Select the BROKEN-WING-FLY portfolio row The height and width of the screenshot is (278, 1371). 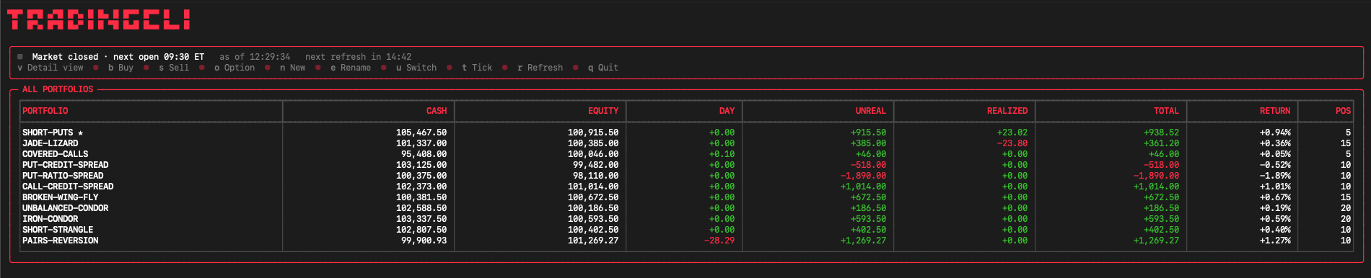point(686,197)
